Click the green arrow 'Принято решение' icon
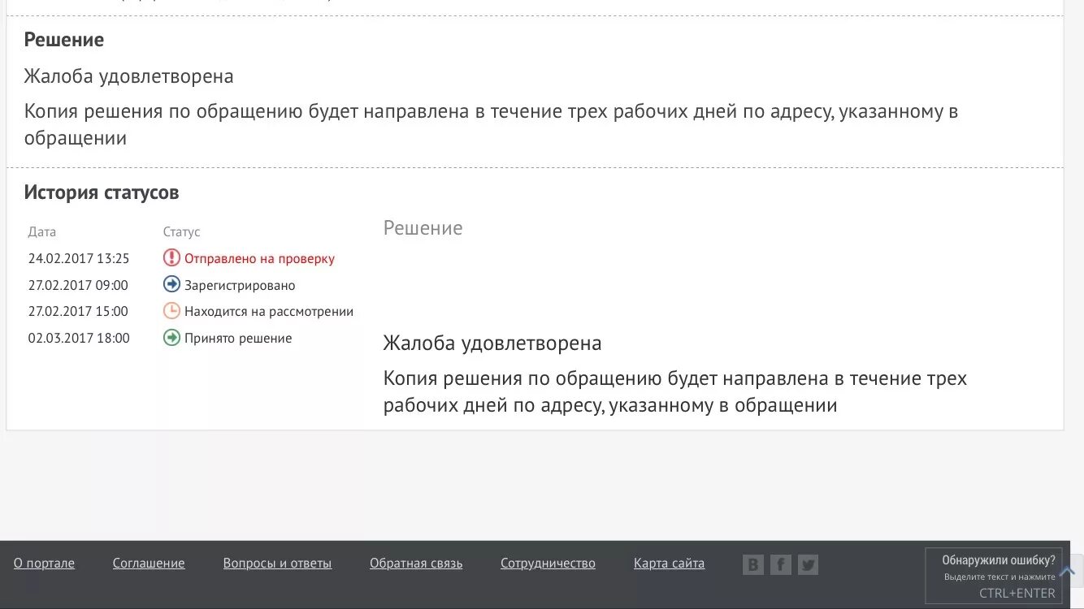Viewport: 1084px width, 609px height. tap(171, 338)
